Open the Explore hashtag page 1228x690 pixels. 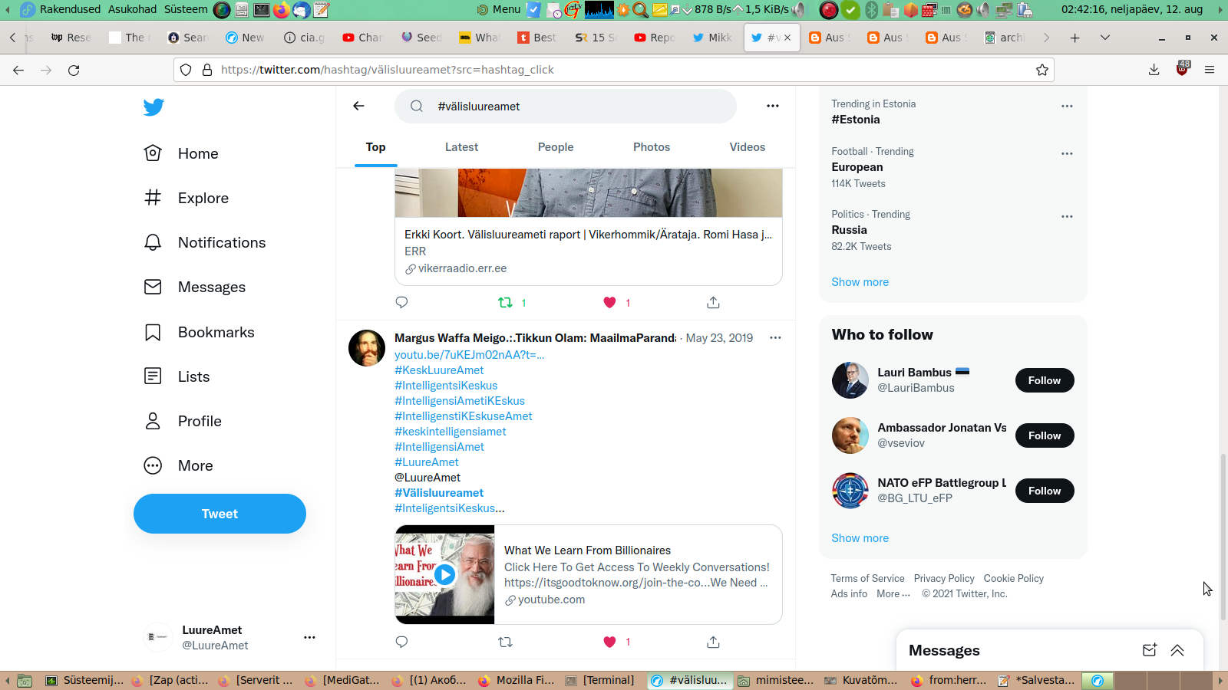pos(187,198)
